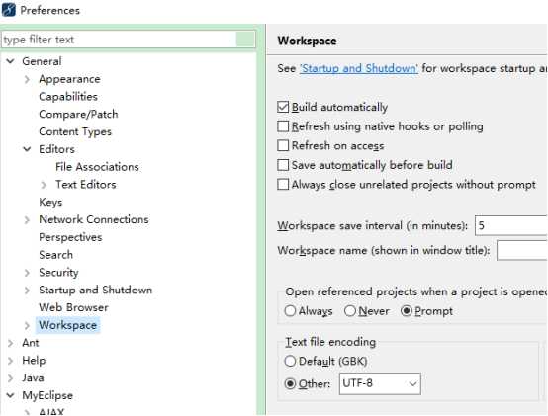
Task: Enable Save automatically before build
Action: coord(283,165)
